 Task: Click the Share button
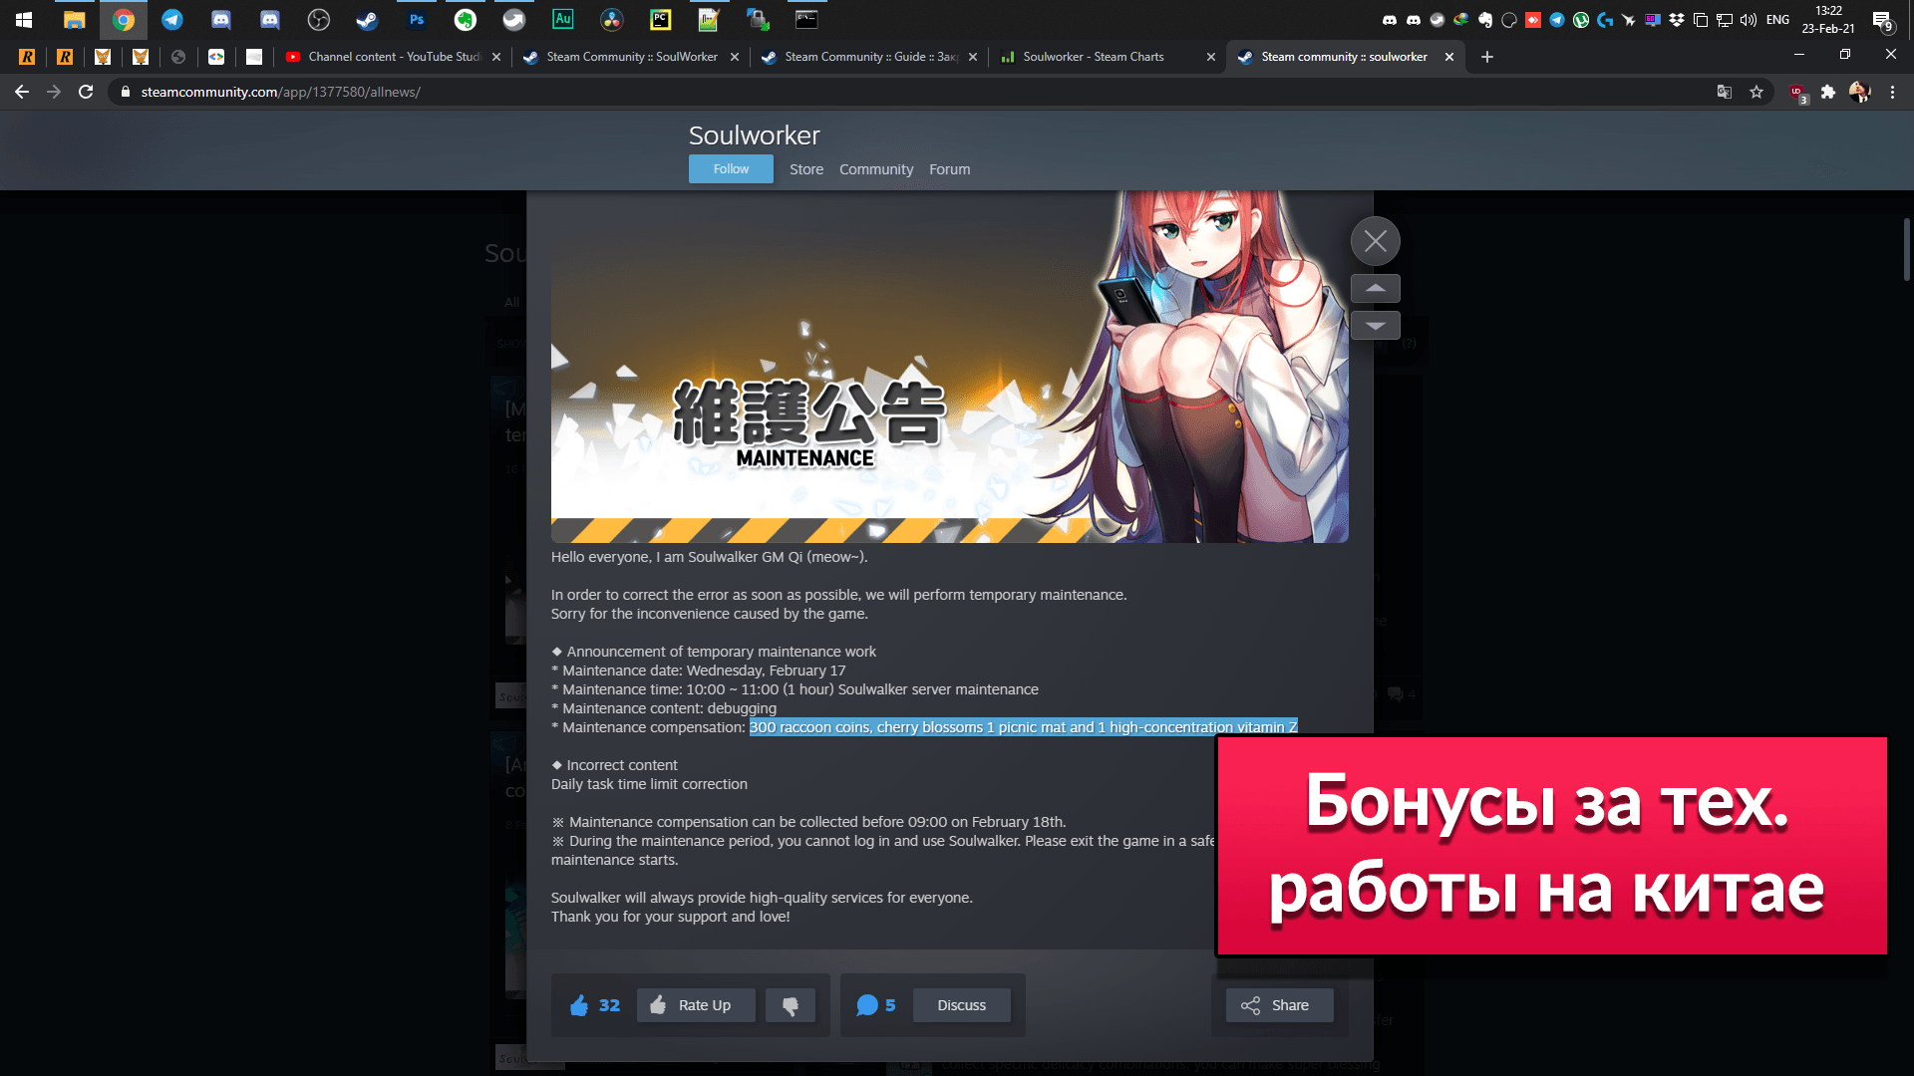click(1280, 1005)
